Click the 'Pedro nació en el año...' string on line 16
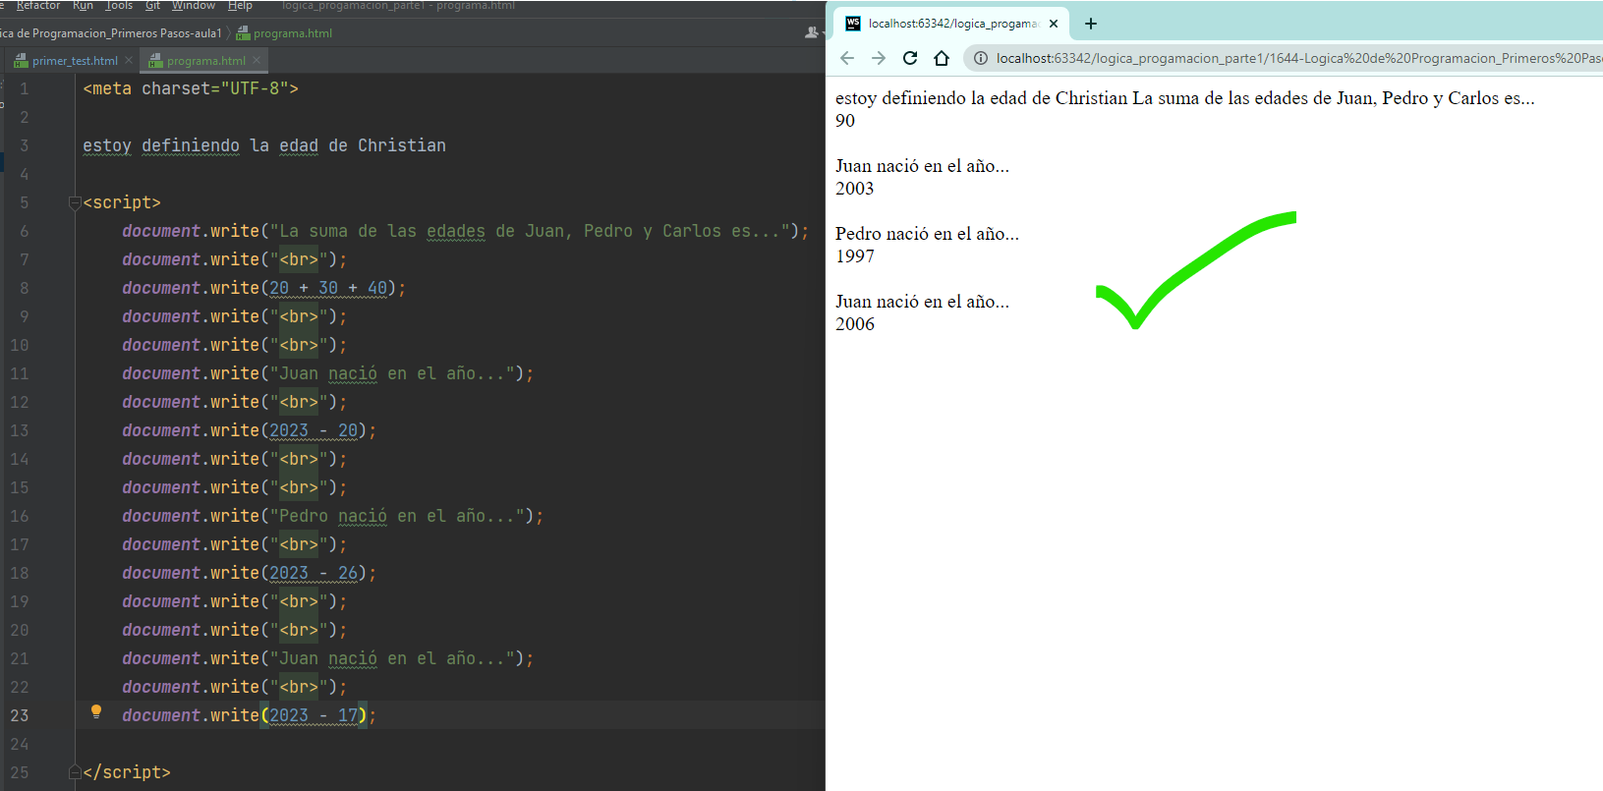Image resolution: width=1603 pixels, height=791 pixels. pos(397,516)
